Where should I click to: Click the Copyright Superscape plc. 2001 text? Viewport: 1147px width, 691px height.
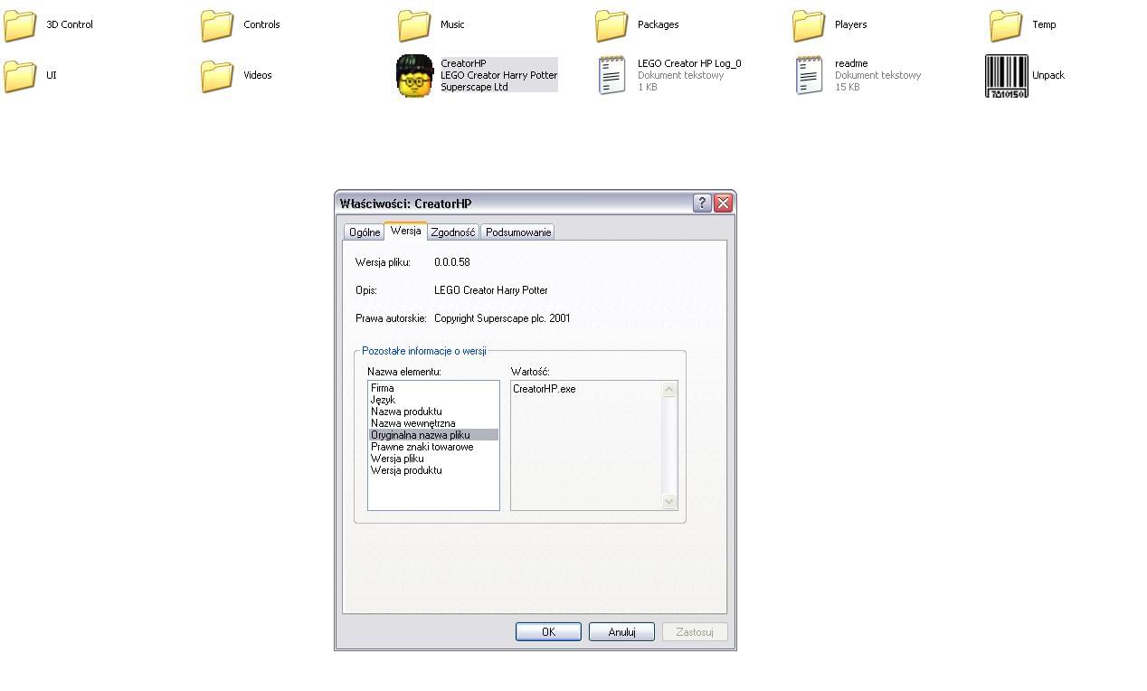tap(502, 318)
